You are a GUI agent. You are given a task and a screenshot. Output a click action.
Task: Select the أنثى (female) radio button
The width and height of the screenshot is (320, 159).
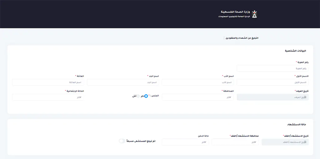tap(138, 96)
